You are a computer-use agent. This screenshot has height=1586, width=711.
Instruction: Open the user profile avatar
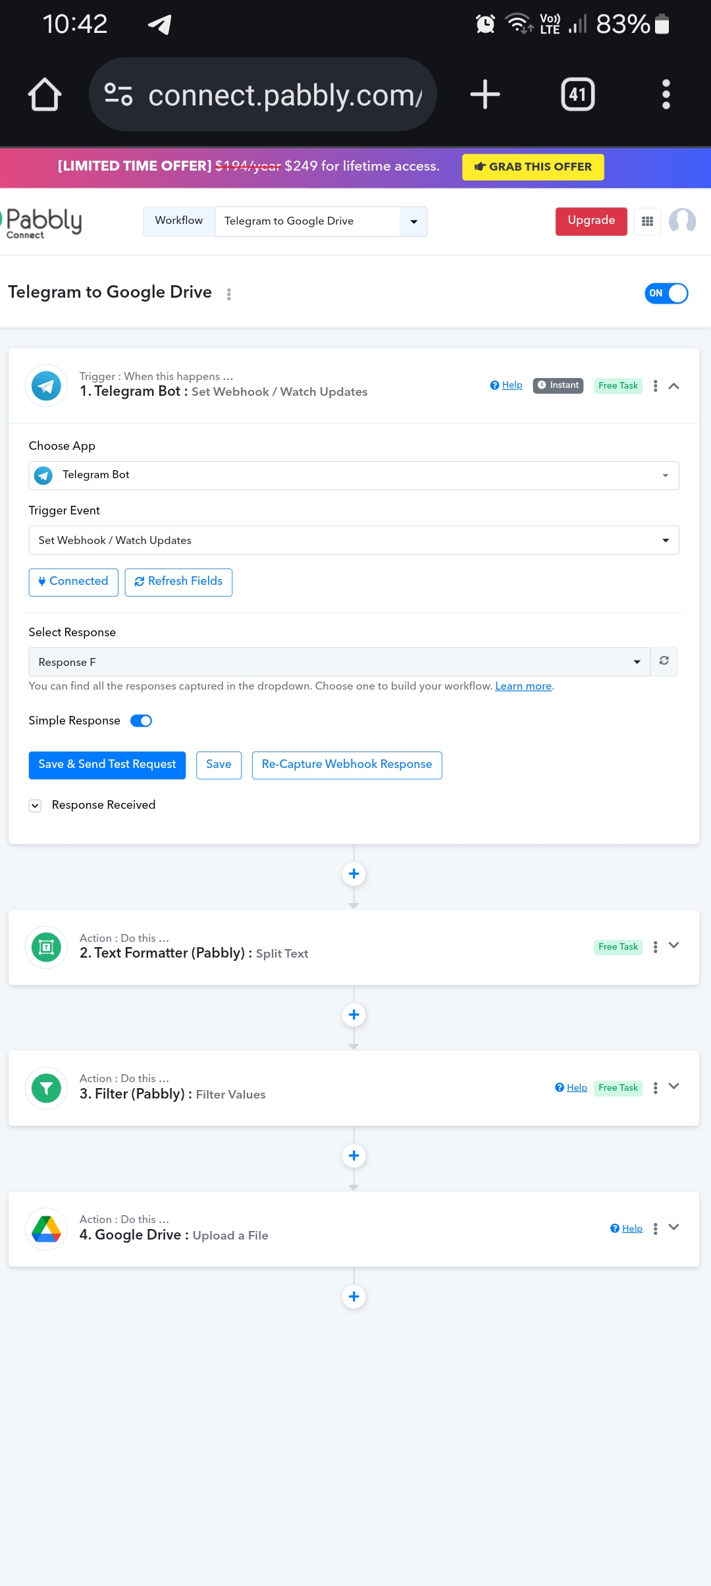682,221
